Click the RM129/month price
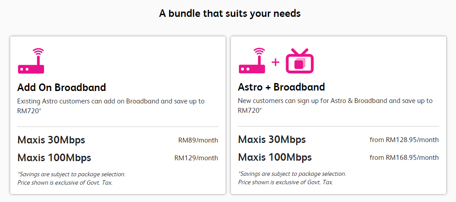456x202 pixels. [x=196, y=158]
